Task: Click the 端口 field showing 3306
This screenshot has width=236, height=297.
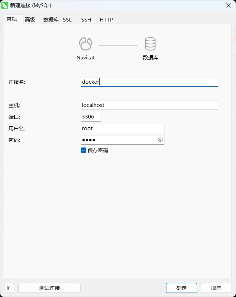Action: (91, 117)
